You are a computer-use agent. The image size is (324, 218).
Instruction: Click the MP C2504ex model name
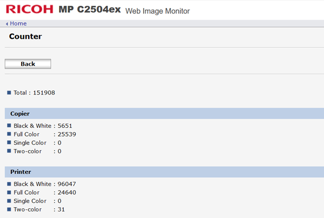90,9
